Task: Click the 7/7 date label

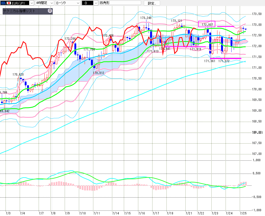Action: [41, 213]
